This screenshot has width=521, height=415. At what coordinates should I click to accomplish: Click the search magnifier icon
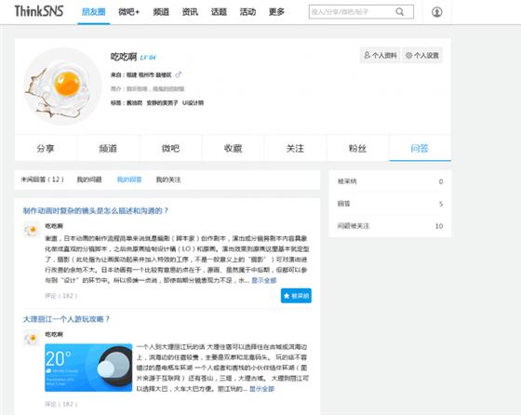[400, 12]
